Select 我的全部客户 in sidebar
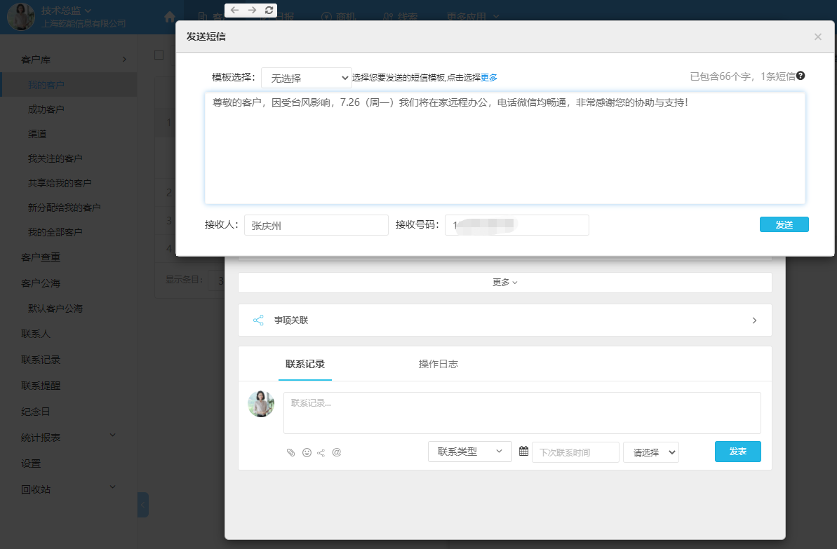 click(x=55, y=232)
